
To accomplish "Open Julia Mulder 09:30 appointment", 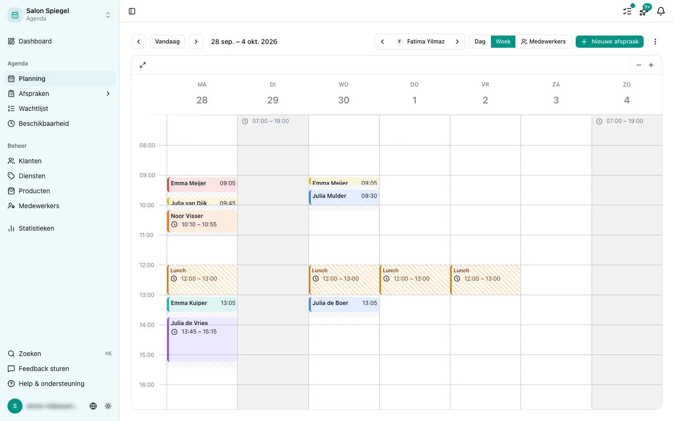I will click(344, 197).
